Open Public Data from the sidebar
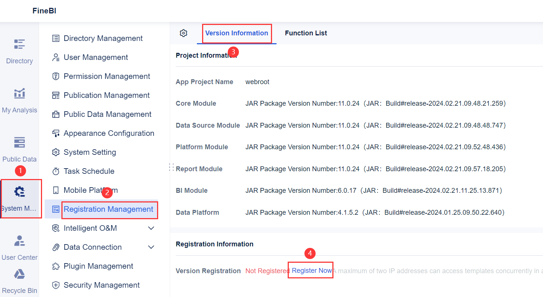 [x=19, y=149]
